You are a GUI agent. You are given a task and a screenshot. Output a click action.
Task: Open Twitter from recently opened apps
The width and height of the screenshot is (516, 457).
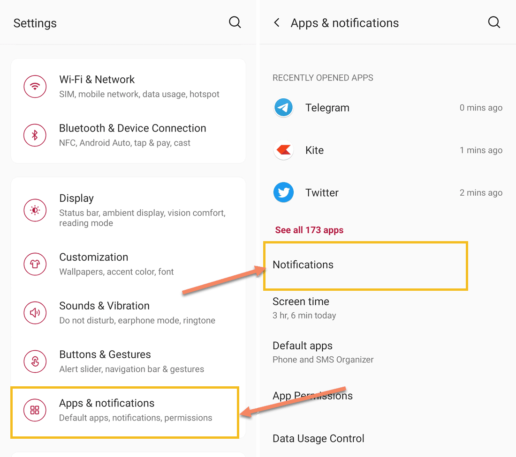tap(387, 192)
